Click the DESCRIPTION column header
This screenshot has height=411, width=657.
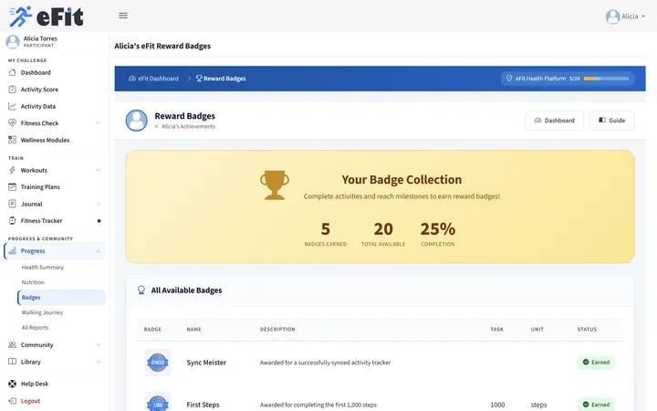tap(277, 329)
